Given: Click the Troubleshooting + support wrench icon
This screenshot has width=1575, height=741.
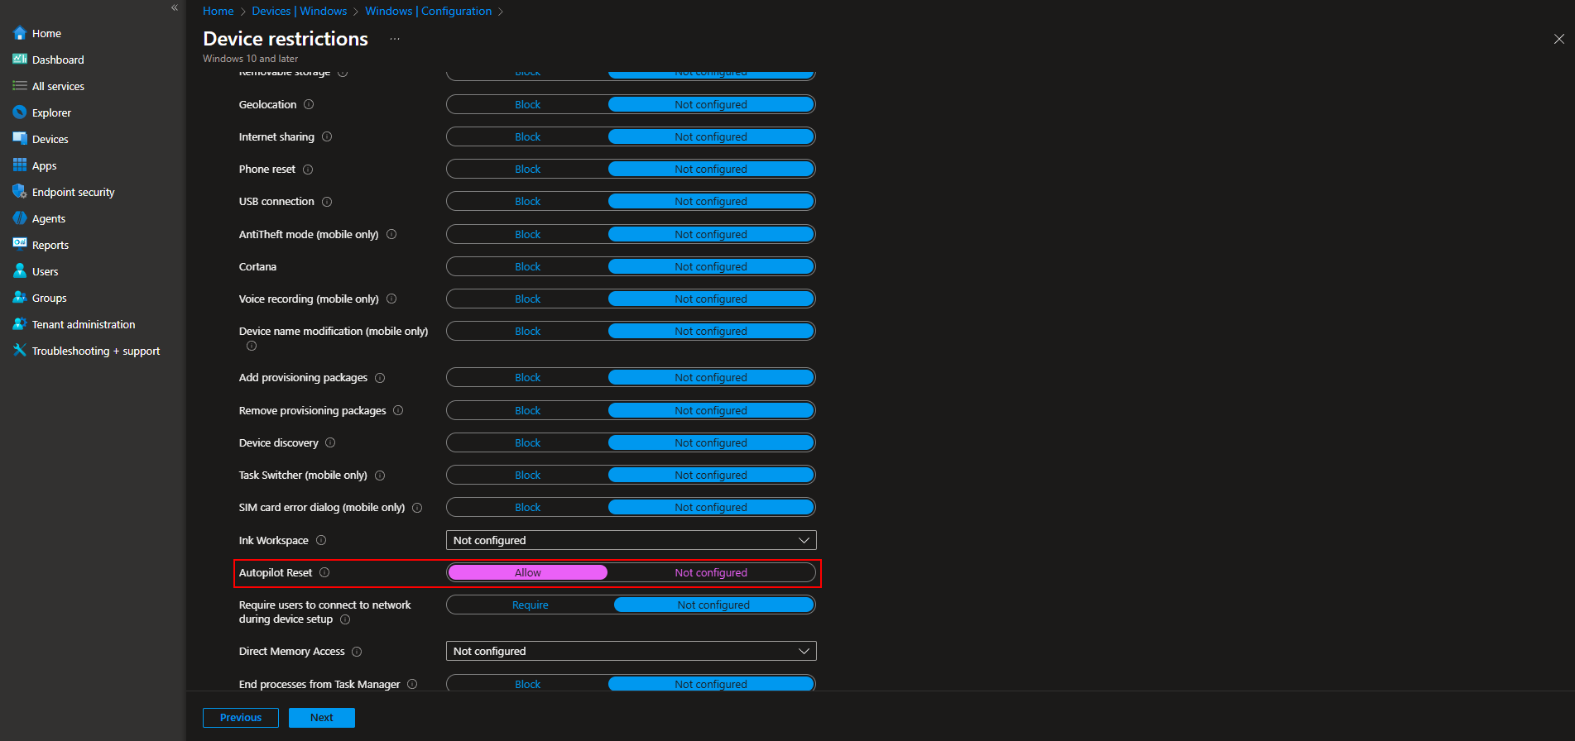Looking at the screenshot, I should (x=20, y=351).
